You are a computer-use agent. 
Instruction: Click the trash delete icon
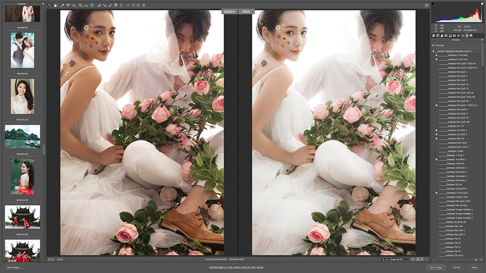pyautogui.click(x=144, y=5)
